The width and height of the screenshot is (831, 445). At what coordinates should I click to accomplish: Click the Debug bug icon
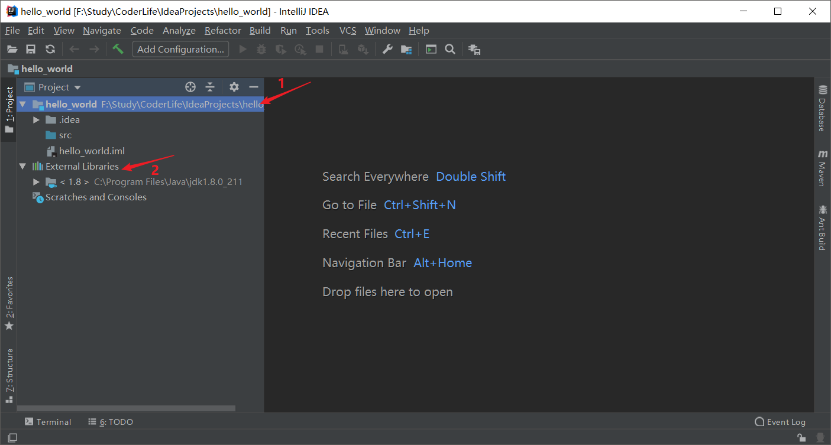tap(261, 50)
